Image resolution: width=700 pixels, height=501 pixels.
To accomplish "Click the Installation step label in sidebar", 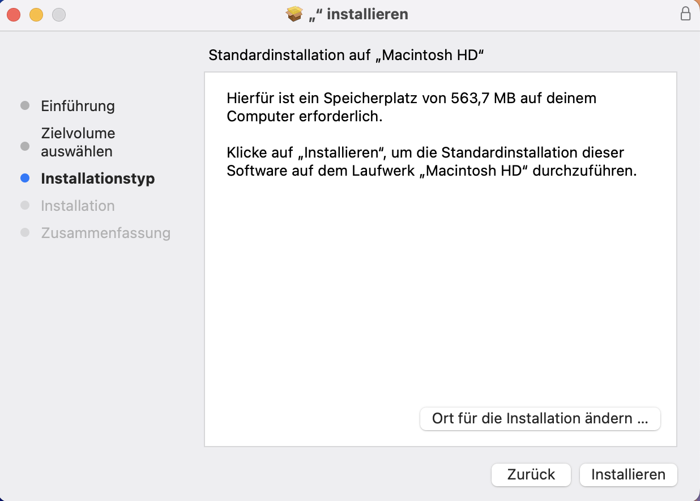I will coord(78,206).
